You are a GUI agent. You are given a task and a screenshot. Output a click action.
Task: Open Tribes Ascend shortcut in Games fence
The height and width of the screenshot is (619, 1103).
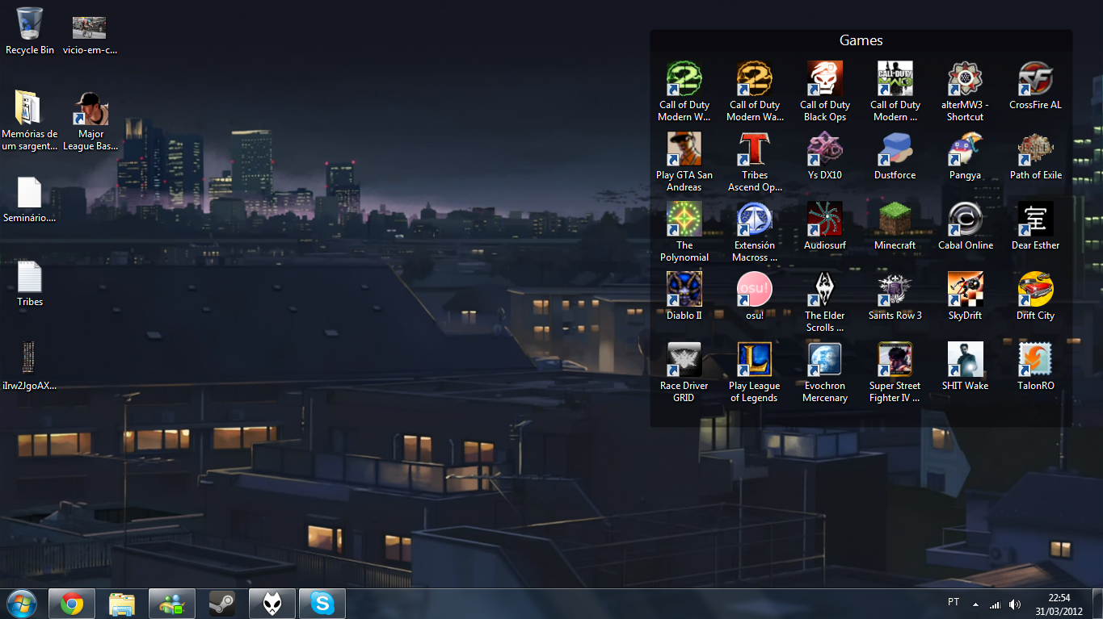[x=754, y=149]
